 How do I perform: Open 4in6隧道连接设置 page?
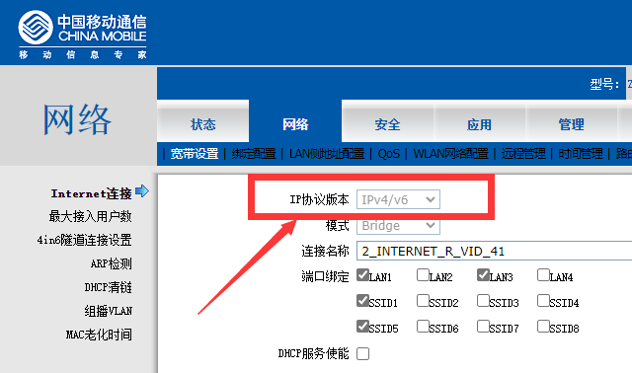(x=84, y=240)
